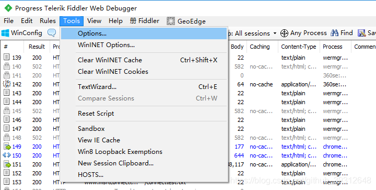Click the lock icon of session 145

pos(7,111)
